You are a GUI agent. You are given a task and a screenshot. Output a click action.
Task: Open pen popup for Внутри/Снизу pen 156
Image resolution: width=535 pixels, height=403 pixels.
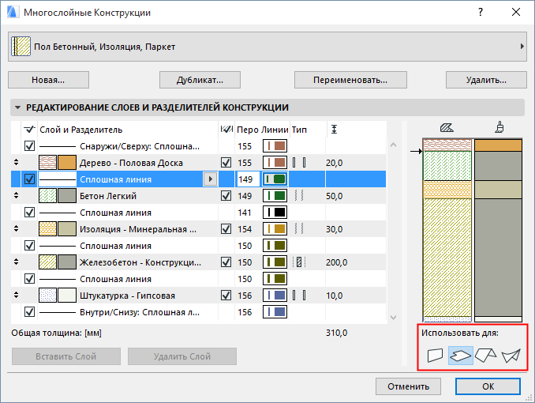coord(275,312)
